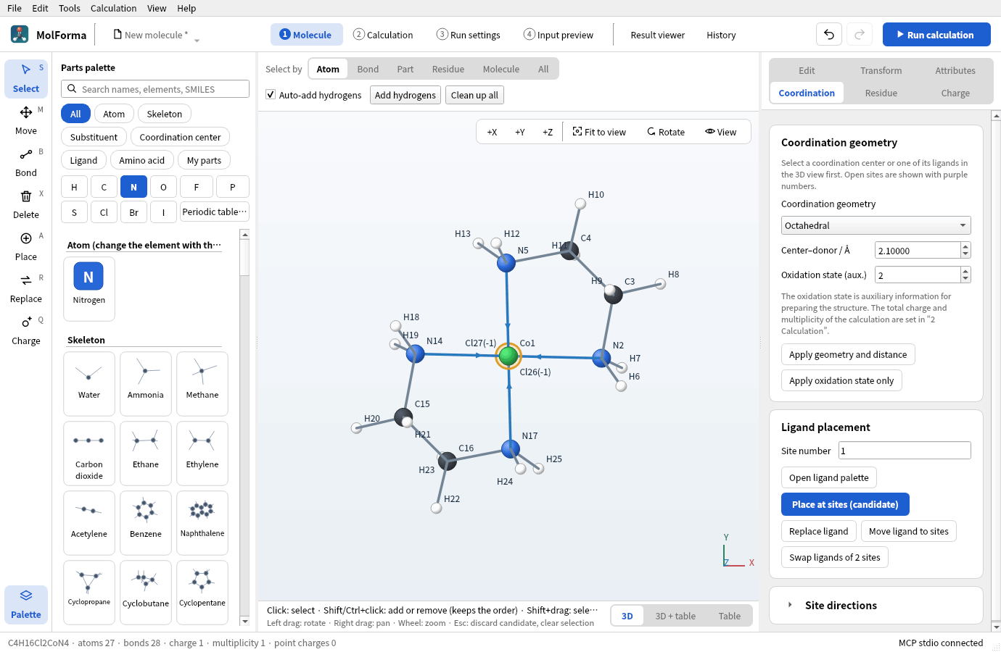
Task: Open the View options dropdown
Action: click(x=720, y=132)
